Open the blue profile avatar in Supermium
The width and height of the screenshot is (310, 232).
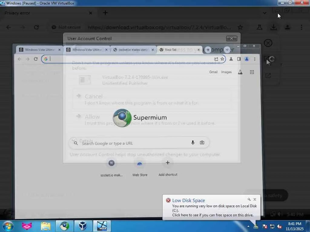click(246, 59)
